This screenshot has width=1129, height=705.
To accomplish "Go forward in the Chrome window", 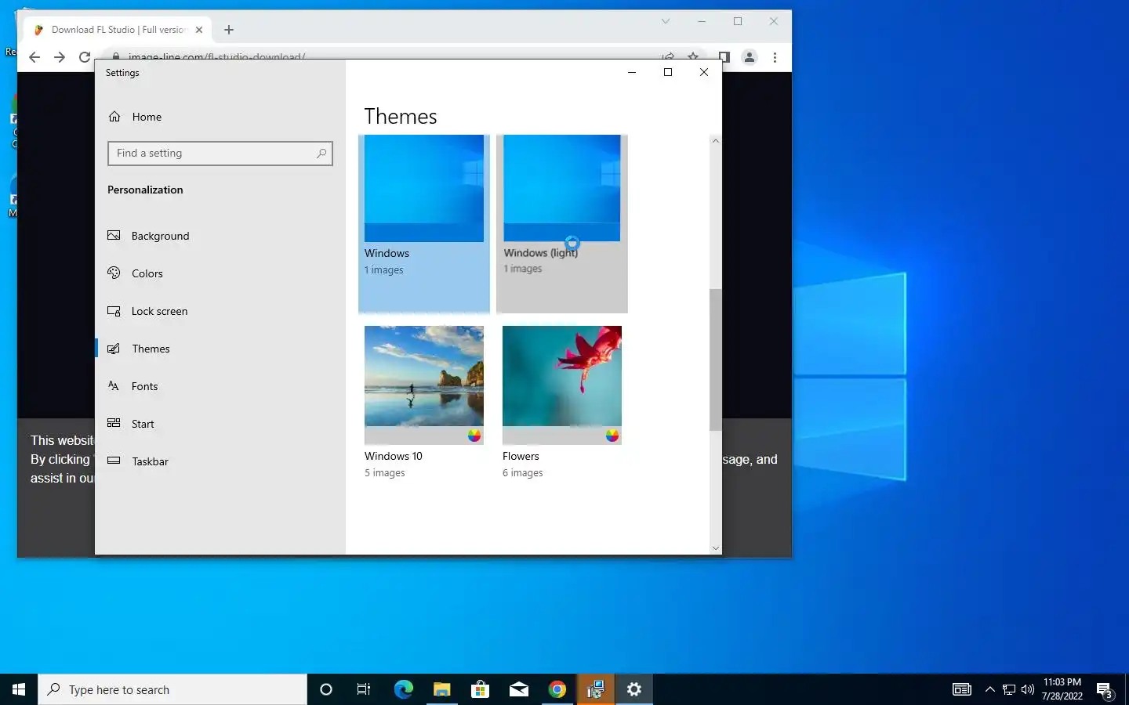I will tap(60, 57).
